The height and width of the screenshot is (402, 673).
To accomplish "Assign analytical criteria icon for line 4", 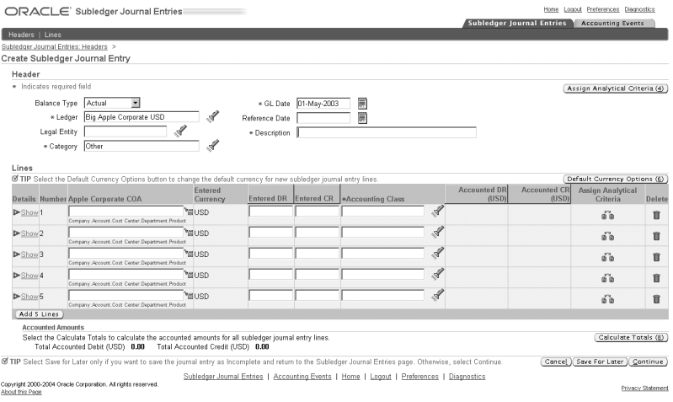I will [x=607, y=278].
